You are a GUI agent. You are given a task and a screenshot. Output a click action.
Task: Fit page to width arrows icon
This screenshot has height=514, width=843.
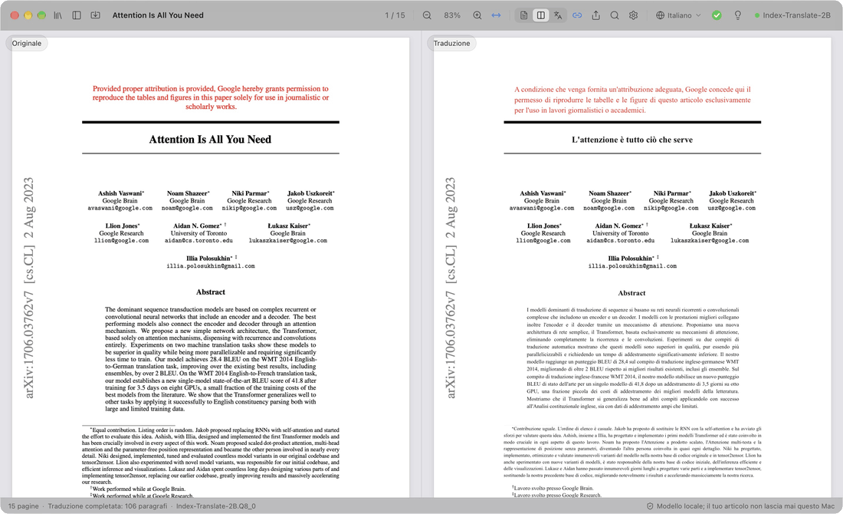(497, 15)
